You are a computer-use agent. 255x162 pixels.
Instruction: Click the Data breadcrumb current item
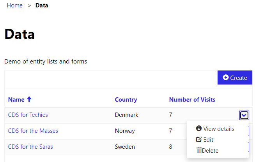coord(42,5)
